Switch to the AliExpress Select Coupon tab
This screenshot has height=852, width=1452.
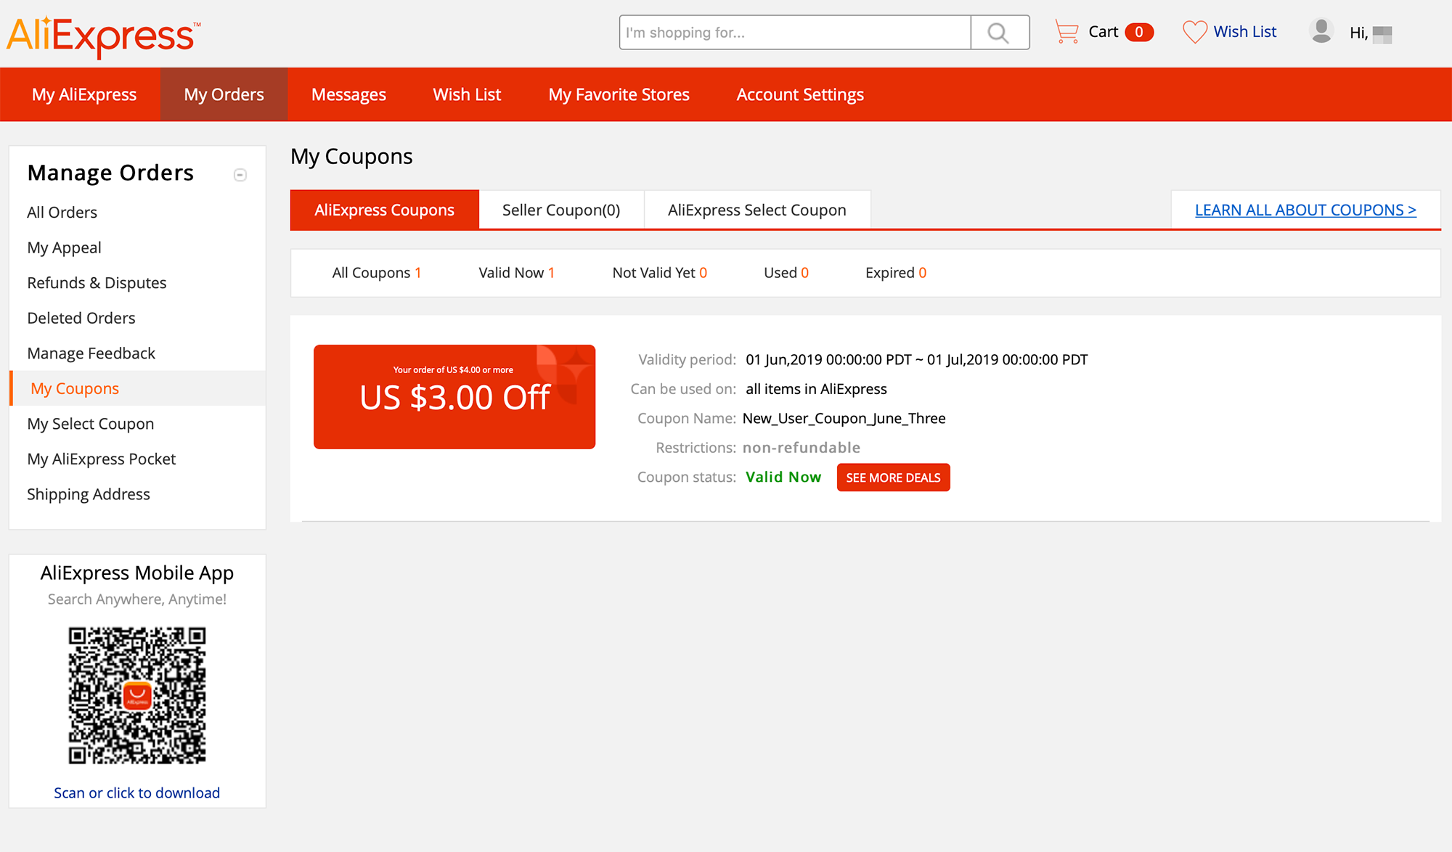click(757, 210)
